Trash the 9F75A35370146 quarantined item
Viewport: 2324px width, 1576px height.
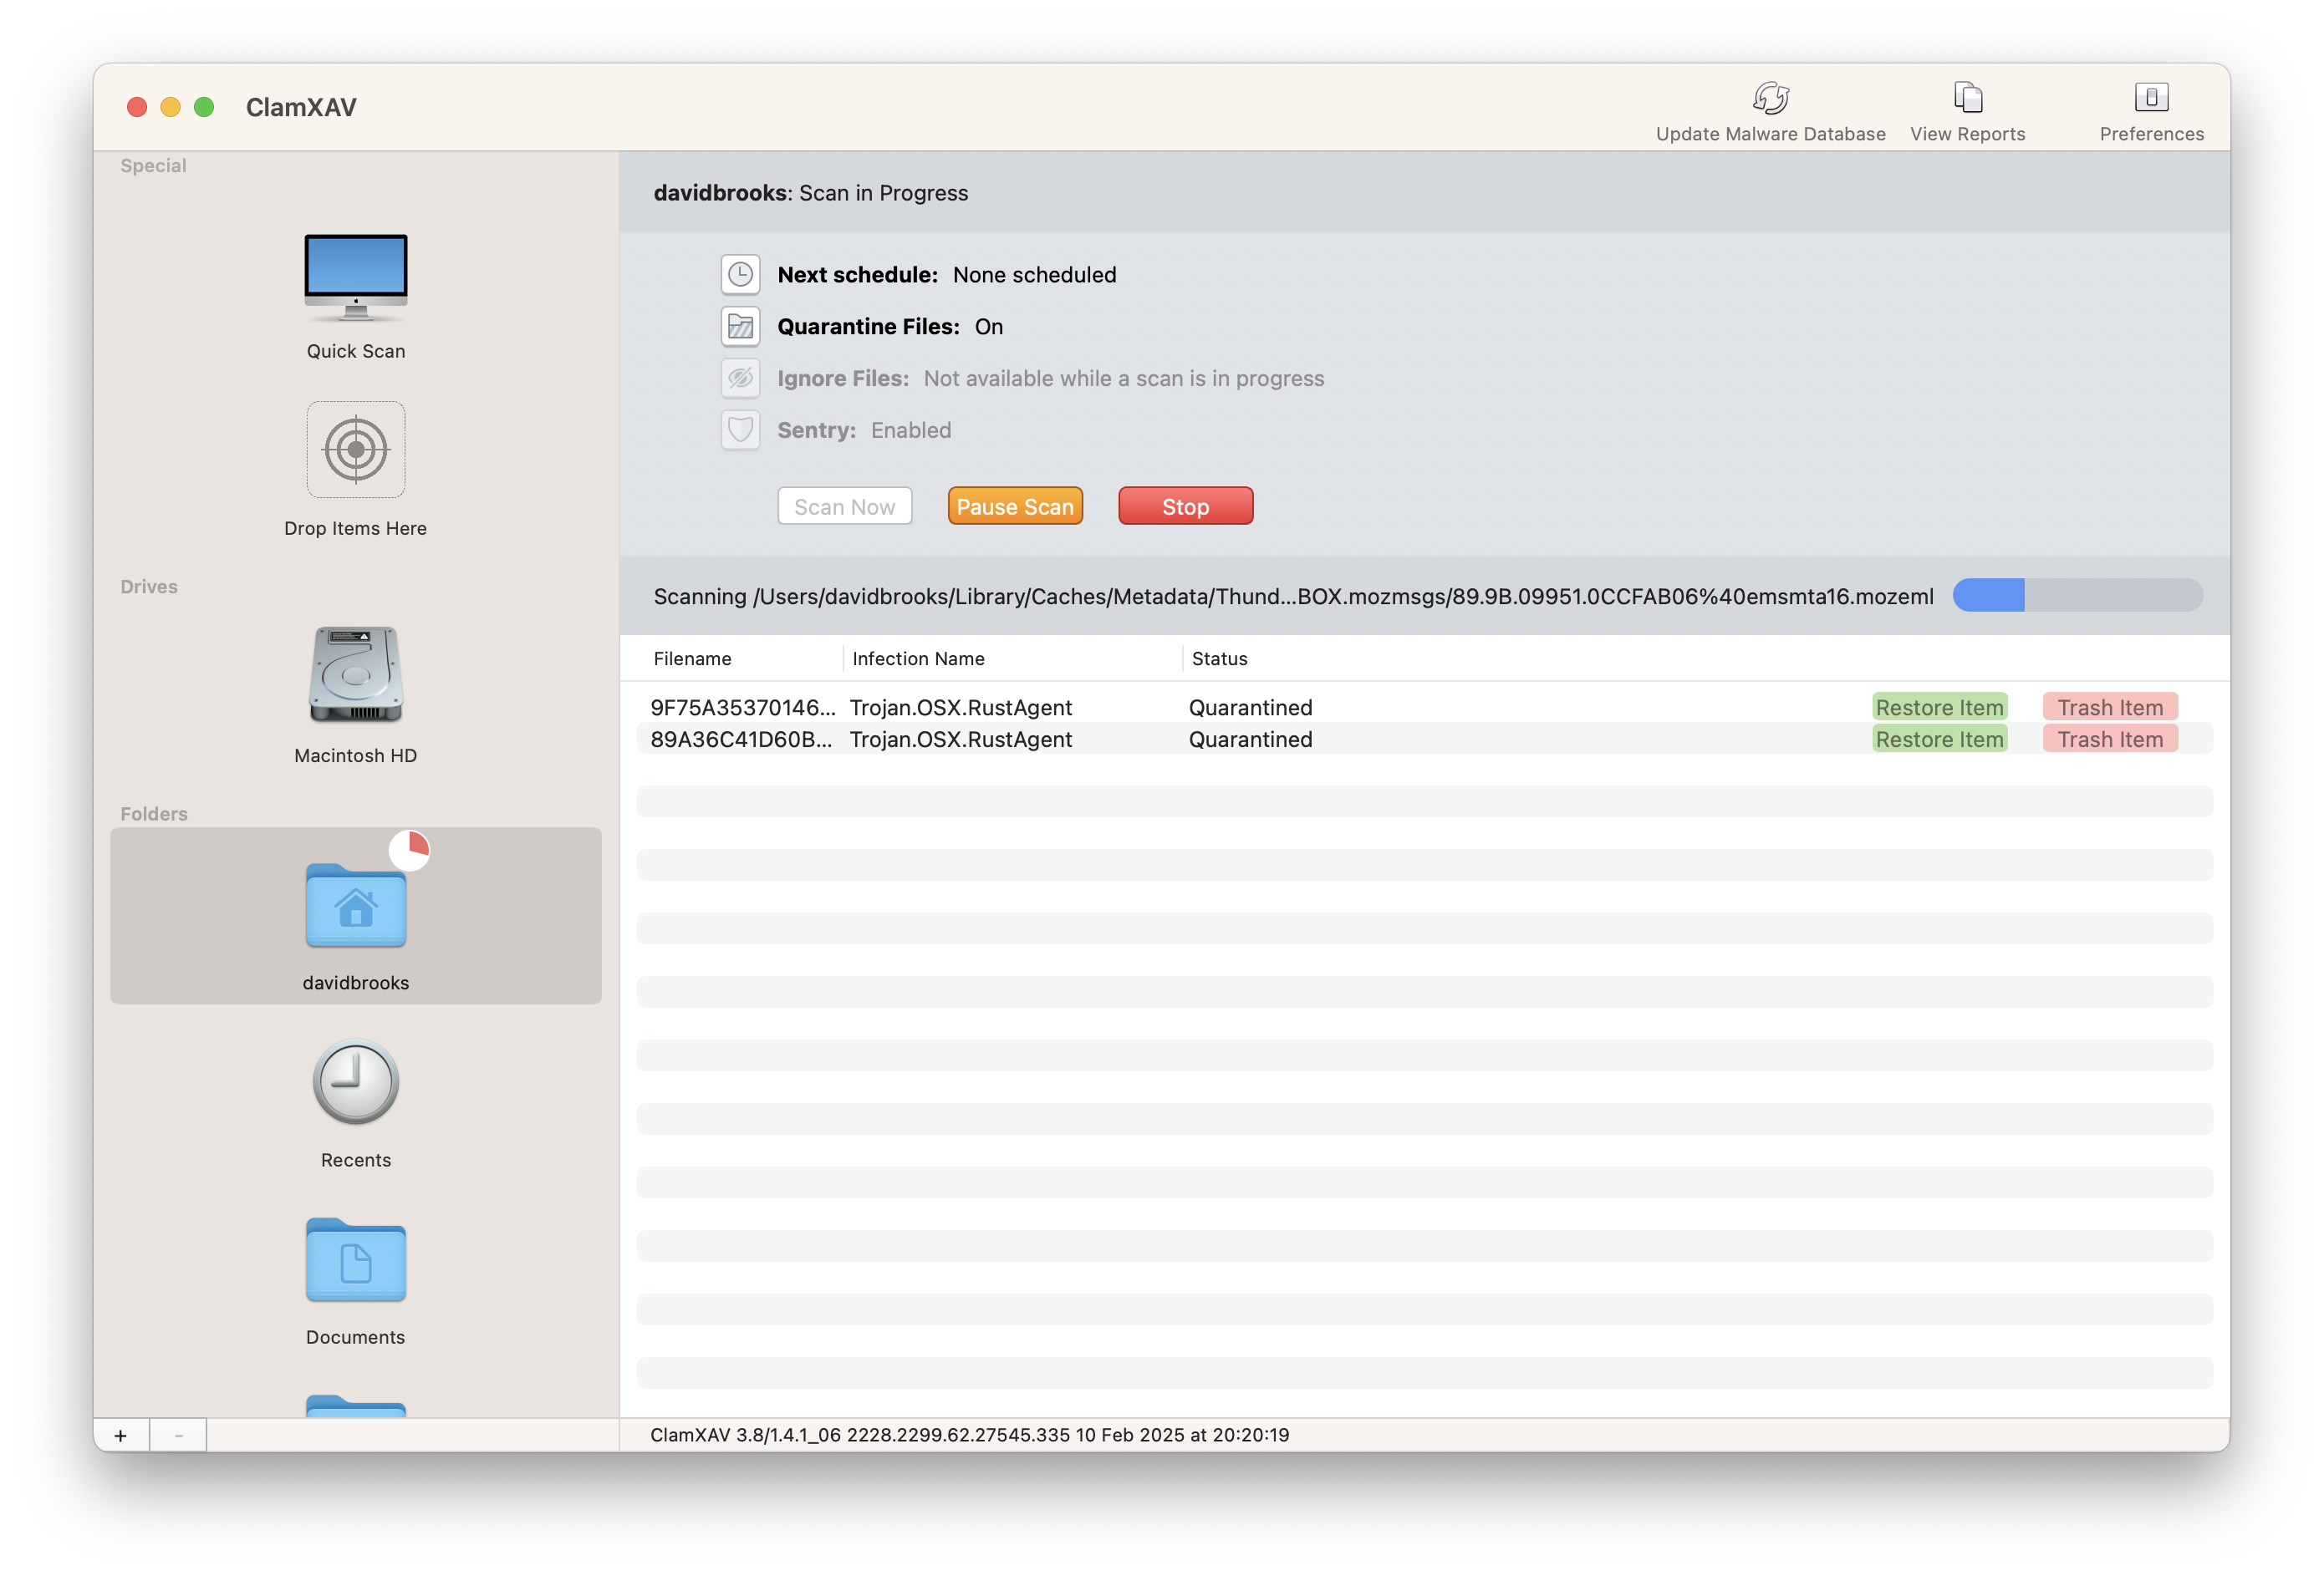(2110, 707)
